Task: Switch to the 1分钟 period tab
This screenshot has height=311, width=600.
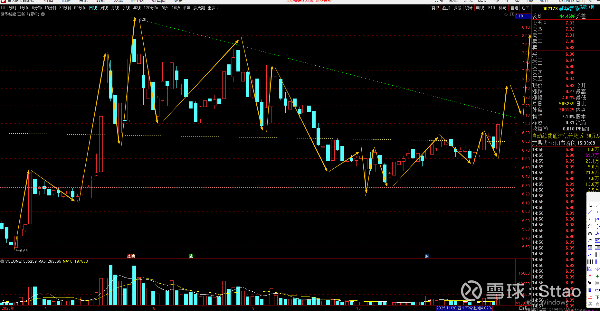Action: (x=24, y=8)
